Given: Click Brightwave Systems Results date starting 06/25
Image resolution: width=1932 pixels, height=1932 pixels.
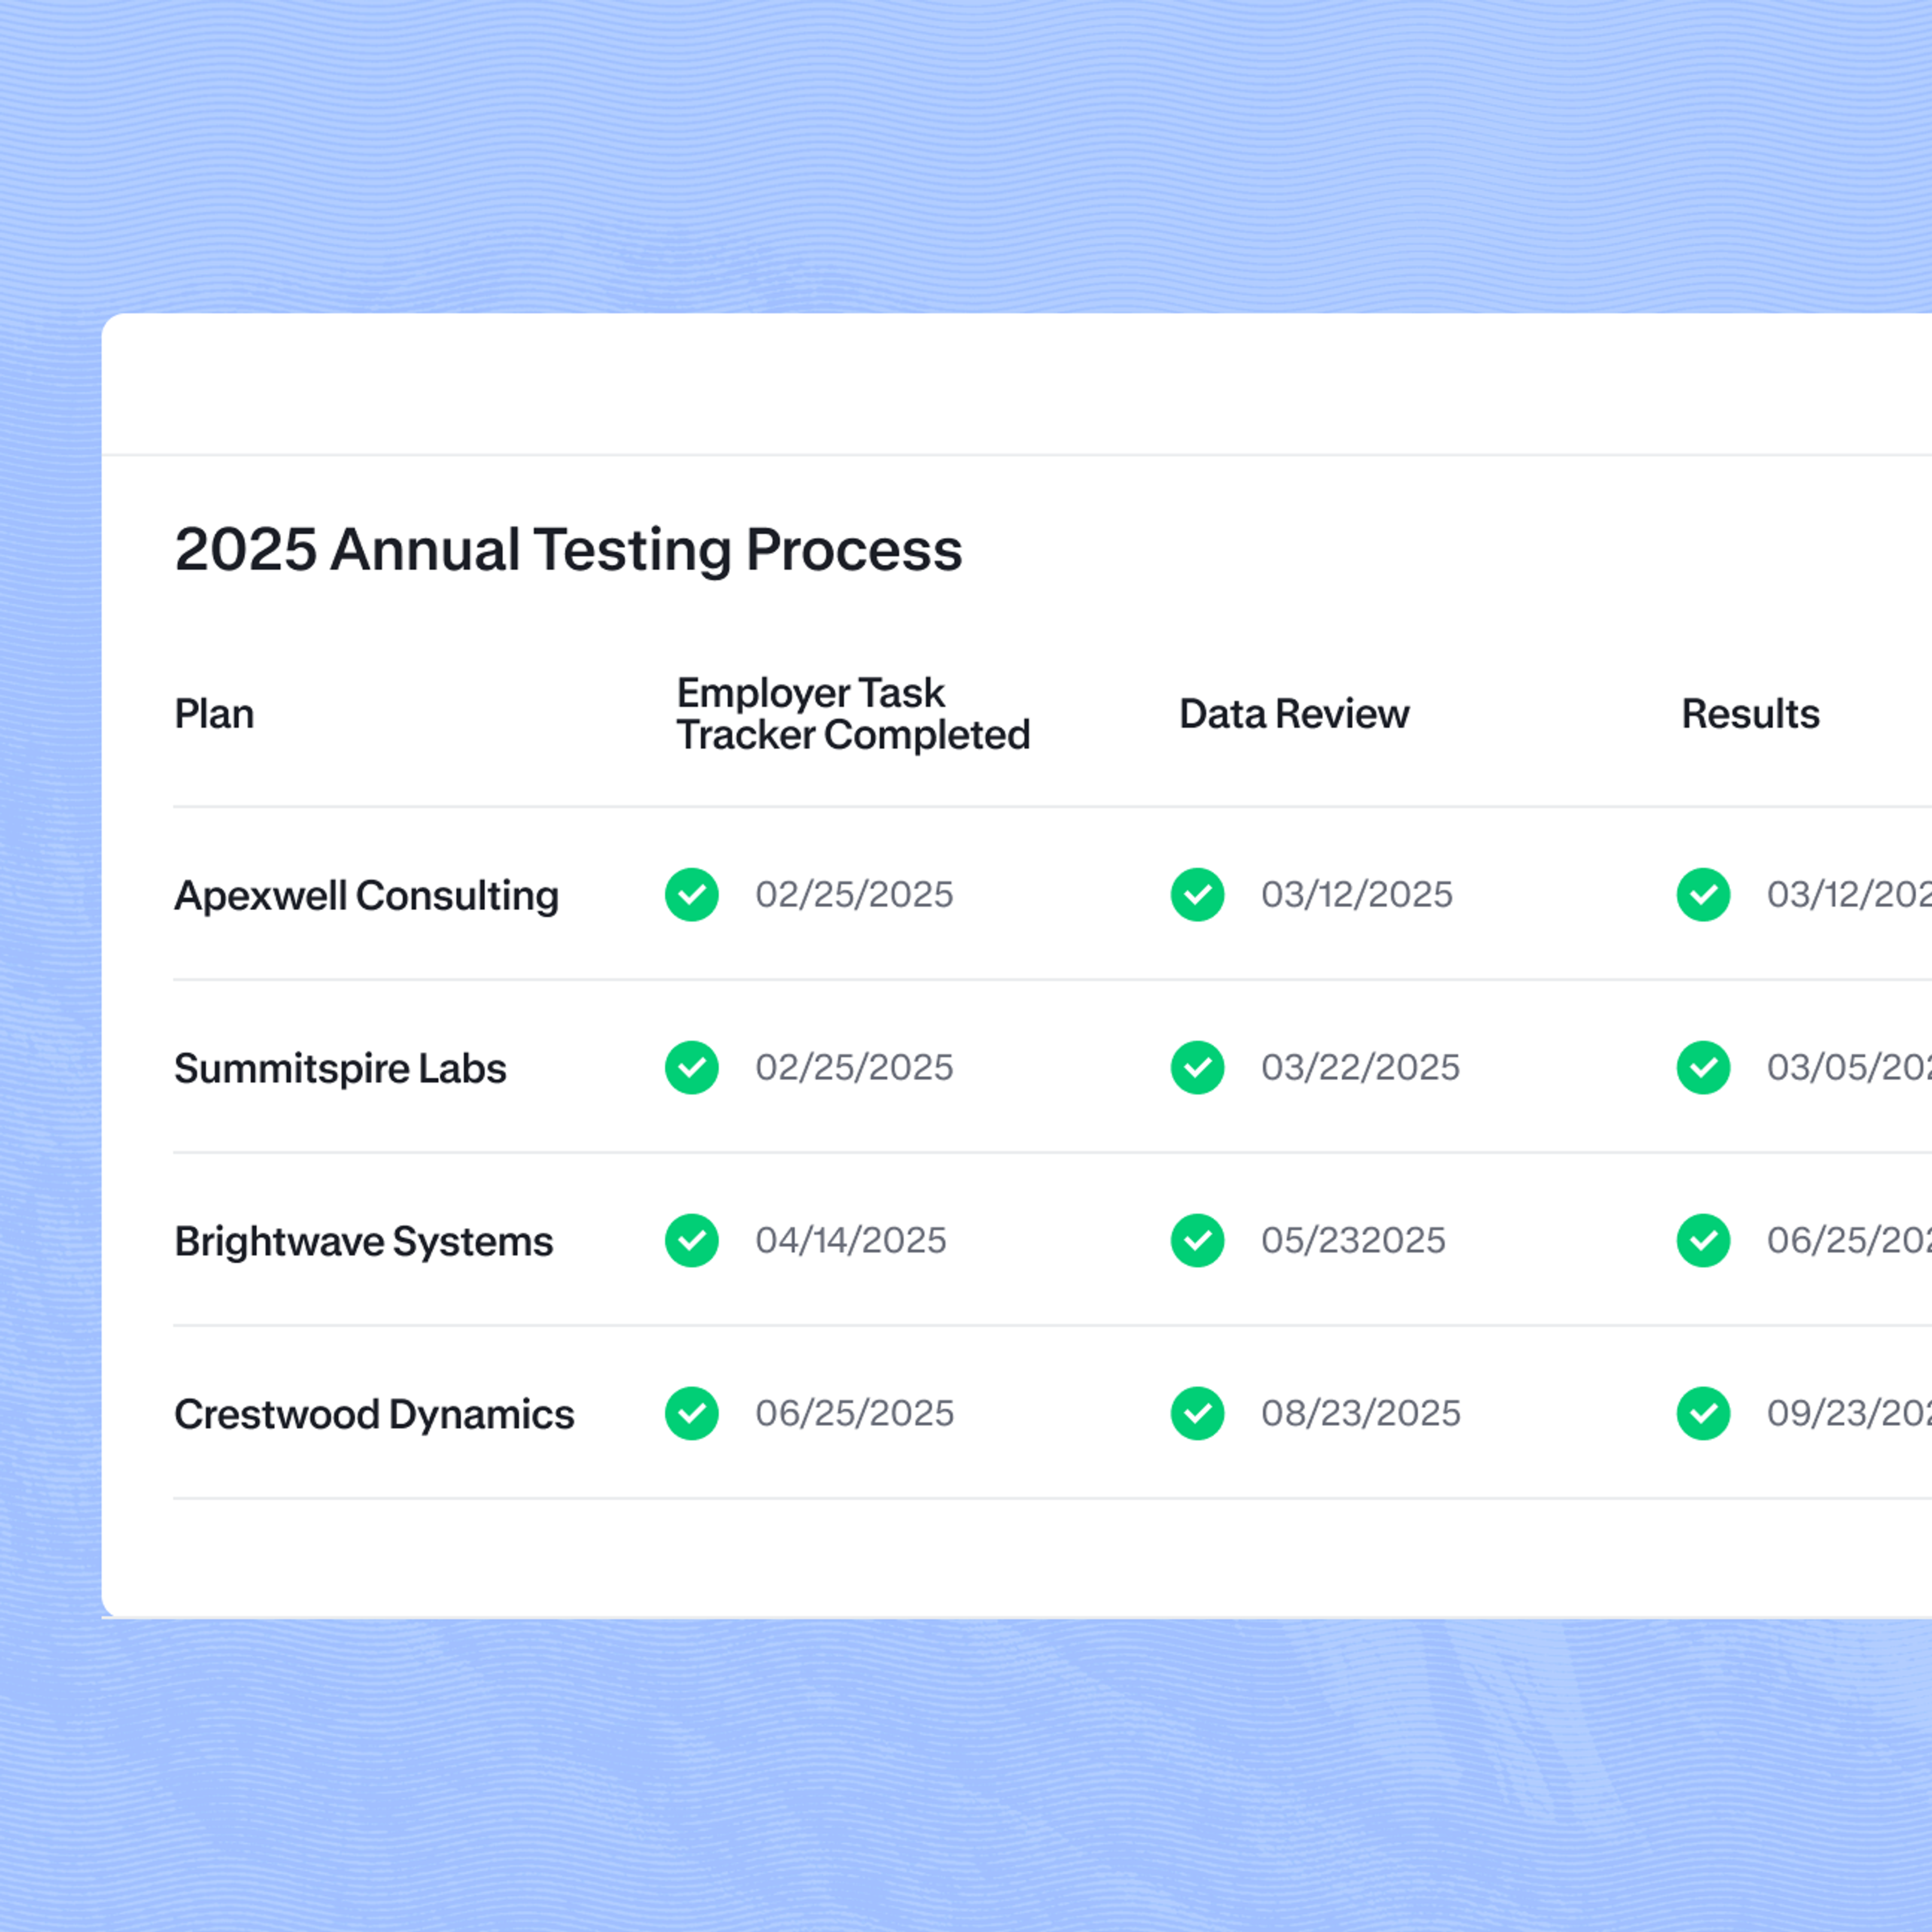Looking at the screenshot, I should (x=1849, y=1240).
